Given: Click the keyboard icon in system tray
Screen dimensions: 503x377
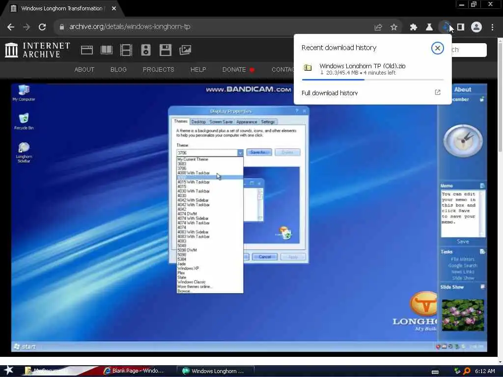Looking at the screenshot, I should (435, 372).
